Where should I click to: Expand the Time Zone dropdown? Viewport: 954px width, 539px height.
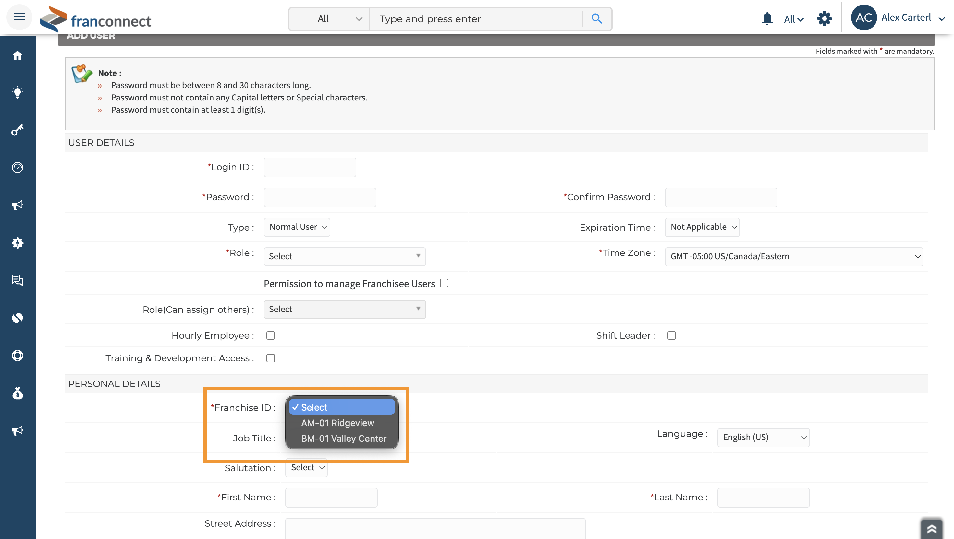point(793,256)
